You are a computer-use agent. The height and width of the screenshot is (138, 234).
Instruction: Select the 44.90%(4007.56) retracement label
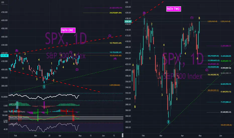click(226, 68)
